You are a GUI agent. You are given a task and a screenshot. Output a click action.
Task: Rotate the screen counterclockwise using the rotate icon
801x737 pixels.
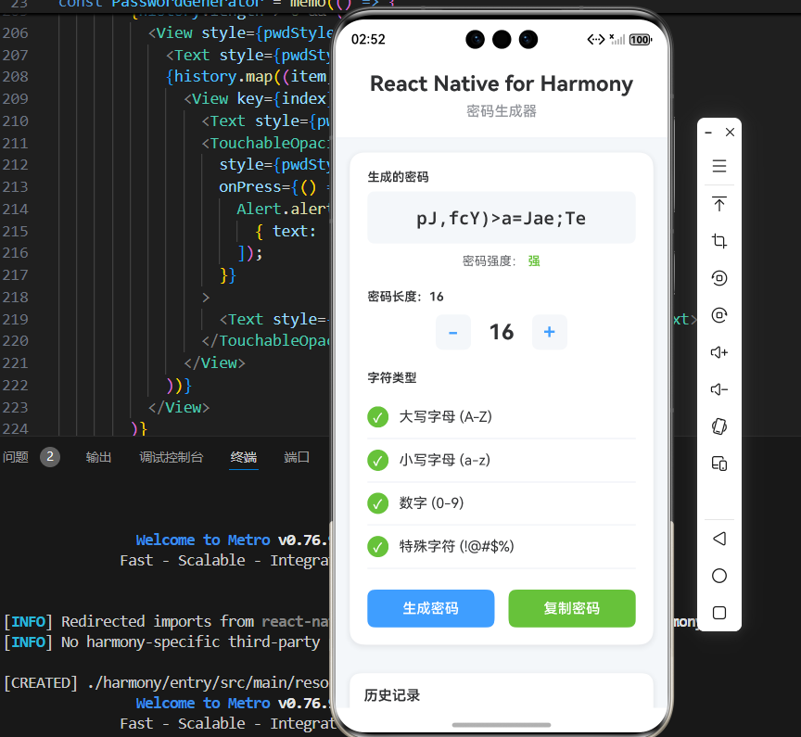click(719, 278)
